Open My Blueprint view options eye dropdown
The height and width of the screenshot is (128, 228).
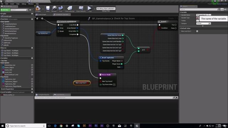tap(31, 10)
